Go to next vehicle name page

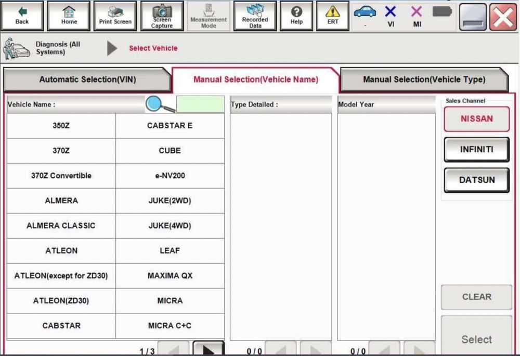click(209, 348)
